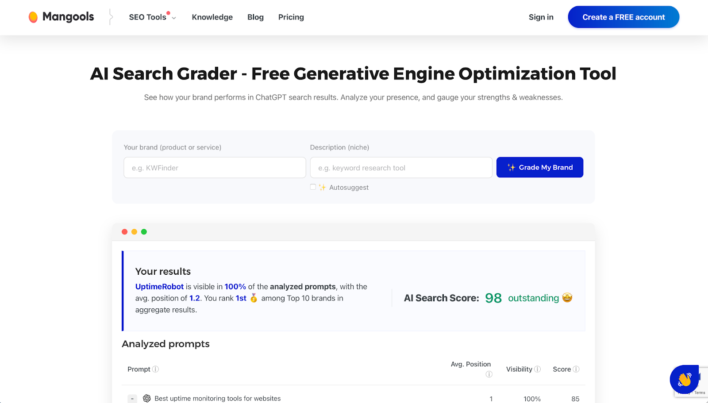Screen dimensions: 708x403
Task: Click Create a FREE account button
Action: 623,17
